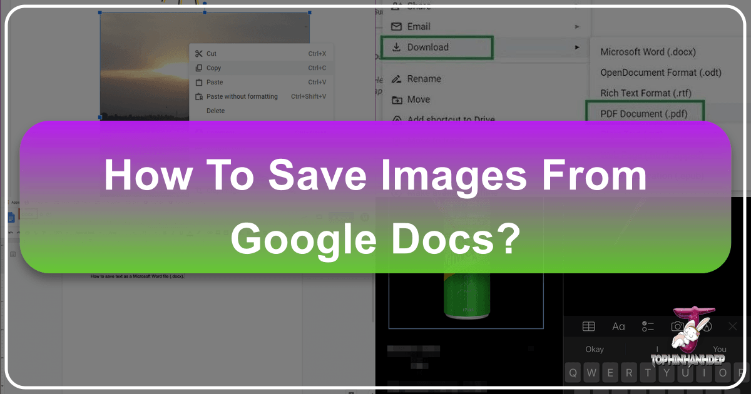Click the envelope icon beside Email
Screen dimensions: 751x394
[397, 26]
